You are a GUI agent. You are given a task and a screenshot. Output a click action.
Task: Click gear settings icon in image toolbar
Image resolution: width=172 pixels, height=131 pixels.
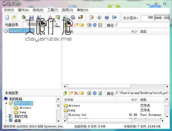tap(94, 25)
